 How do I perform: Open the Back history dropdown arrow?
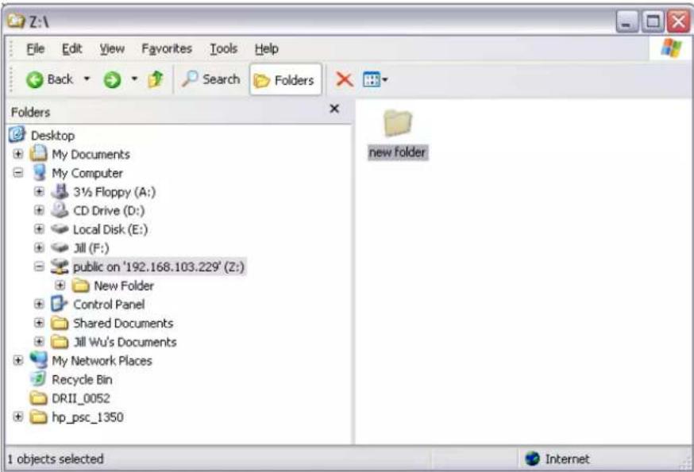pos(87,79)
